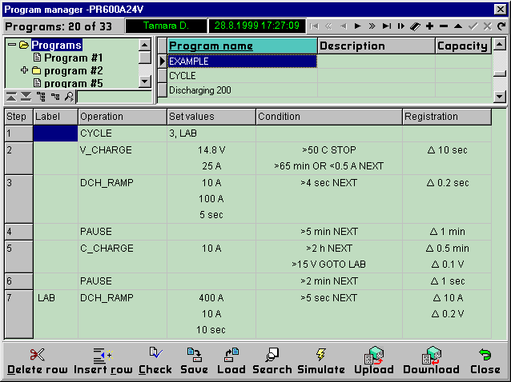The image size is (511, 382).
Task: Collapse the Programs root tree node
Action: point(12,45)
